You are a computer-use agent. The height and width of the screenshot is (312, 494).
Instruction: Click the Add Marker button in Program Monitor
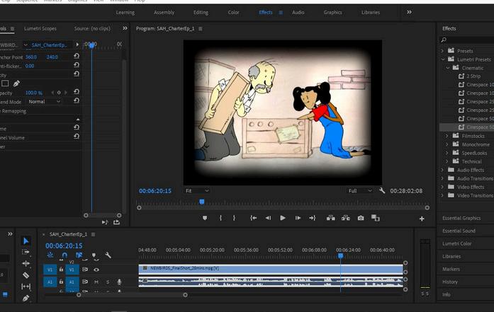[205, 218]
